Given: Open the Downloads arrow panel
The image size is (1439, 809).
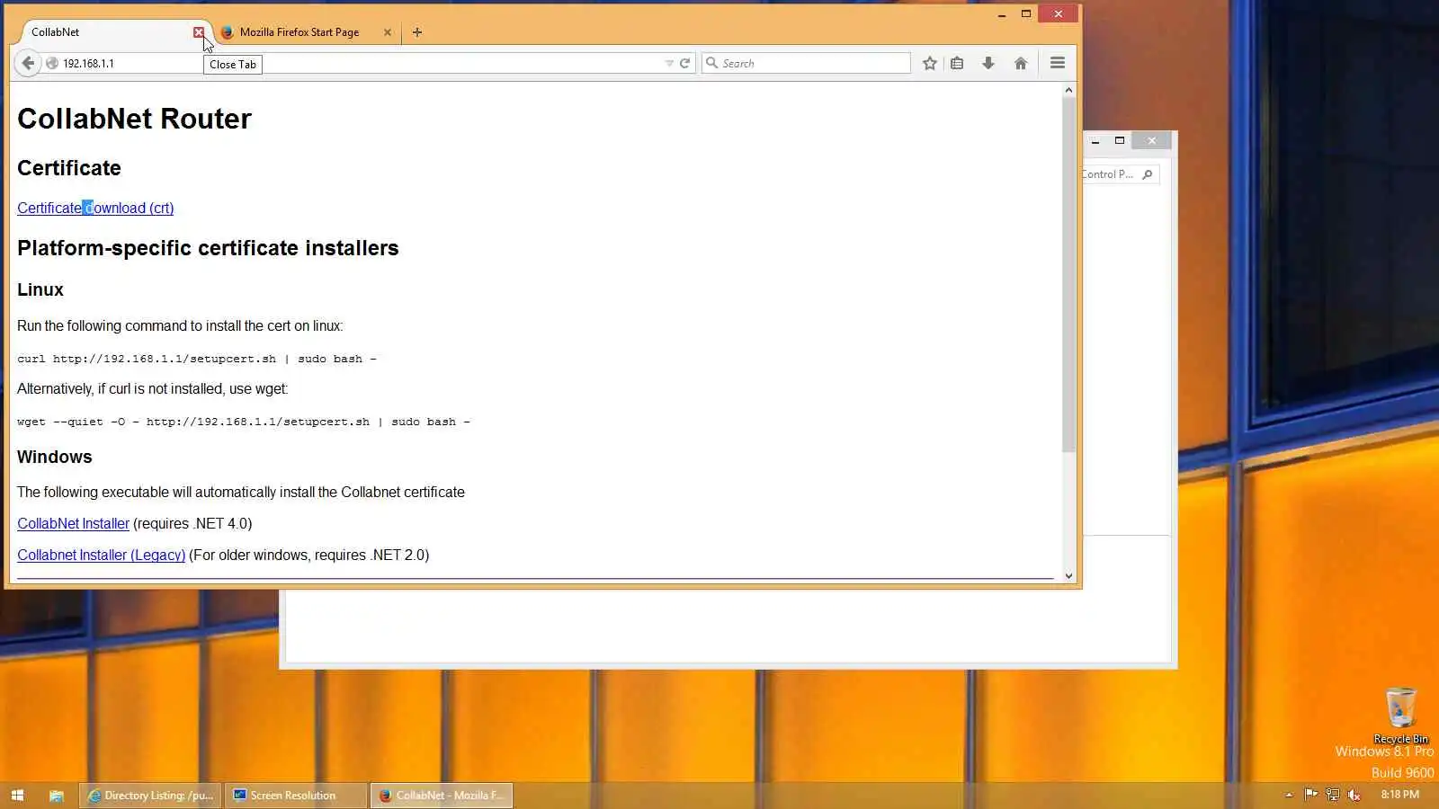Looking at the screenshot, I should coord(988,63).
